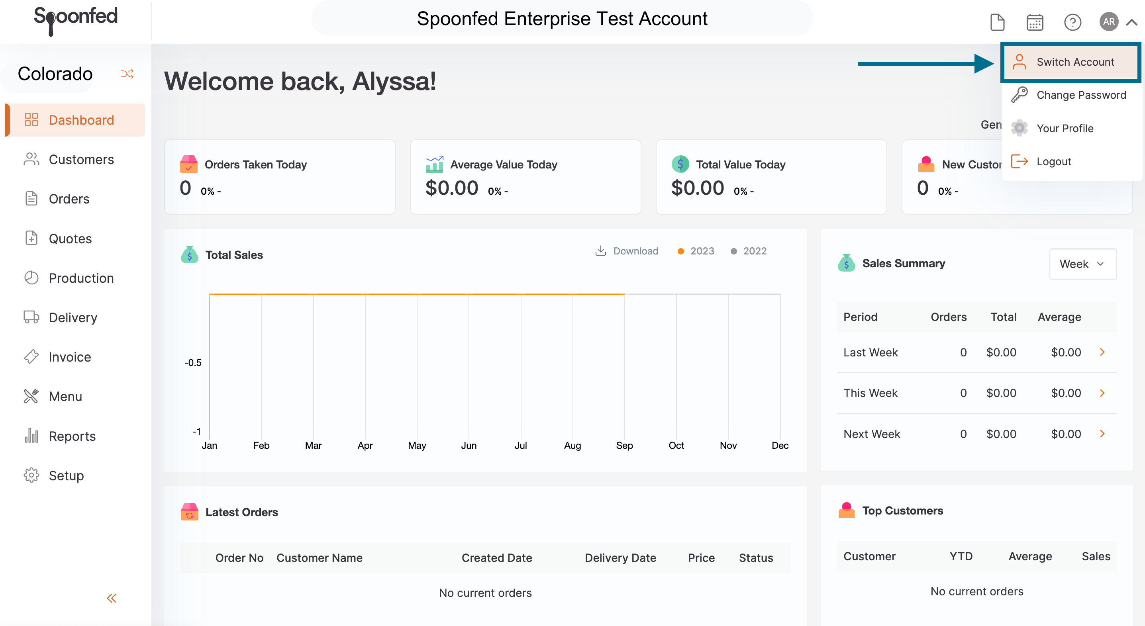Click the Sales column header in Top Customers
The height and width of the screenshot is (626, 1145).
coord(1096,556)
